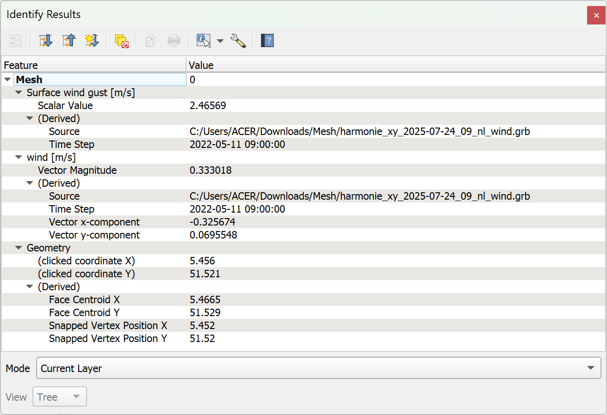Toggle Expand New Results by Default
Viewport: 607px width, 415px height.
click(92, 41)
